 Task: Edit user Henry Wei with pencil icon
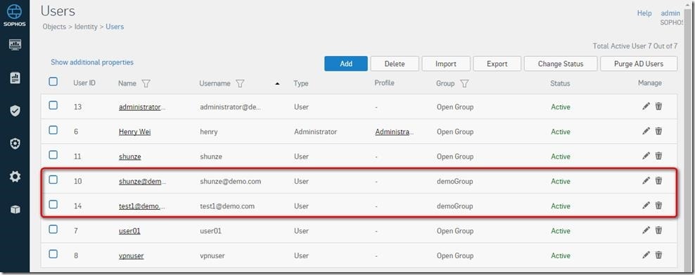(646, 131)
